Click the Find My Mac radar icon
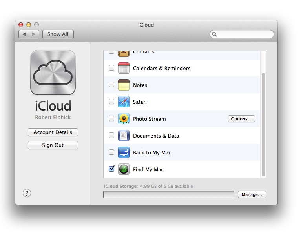 [x=124, y=169]
